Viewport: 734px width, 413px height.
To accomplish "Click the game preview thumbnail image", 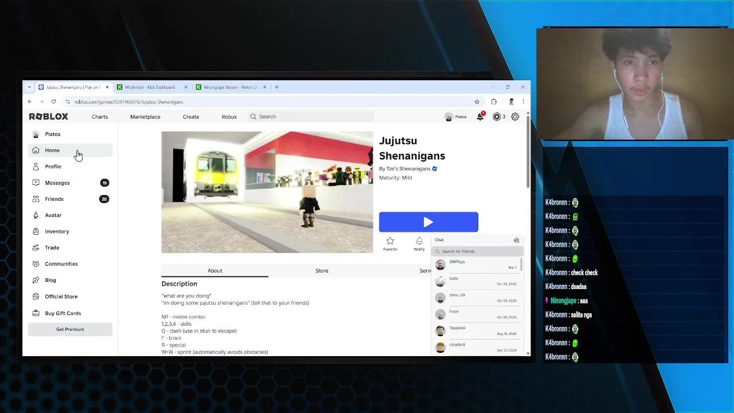I will tap(267, 192).
